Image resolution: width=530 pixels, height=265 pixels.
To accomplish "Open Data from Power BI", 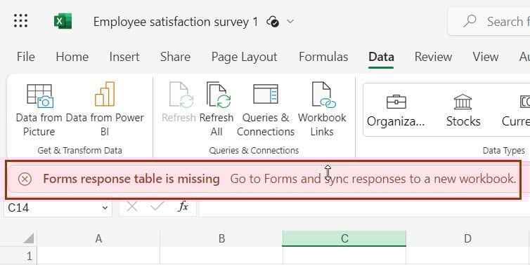I will coord(105,109).
